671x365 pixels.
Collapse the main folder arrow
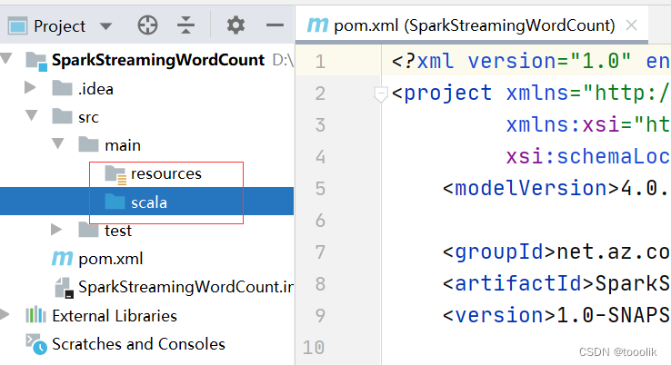[58, 143]
